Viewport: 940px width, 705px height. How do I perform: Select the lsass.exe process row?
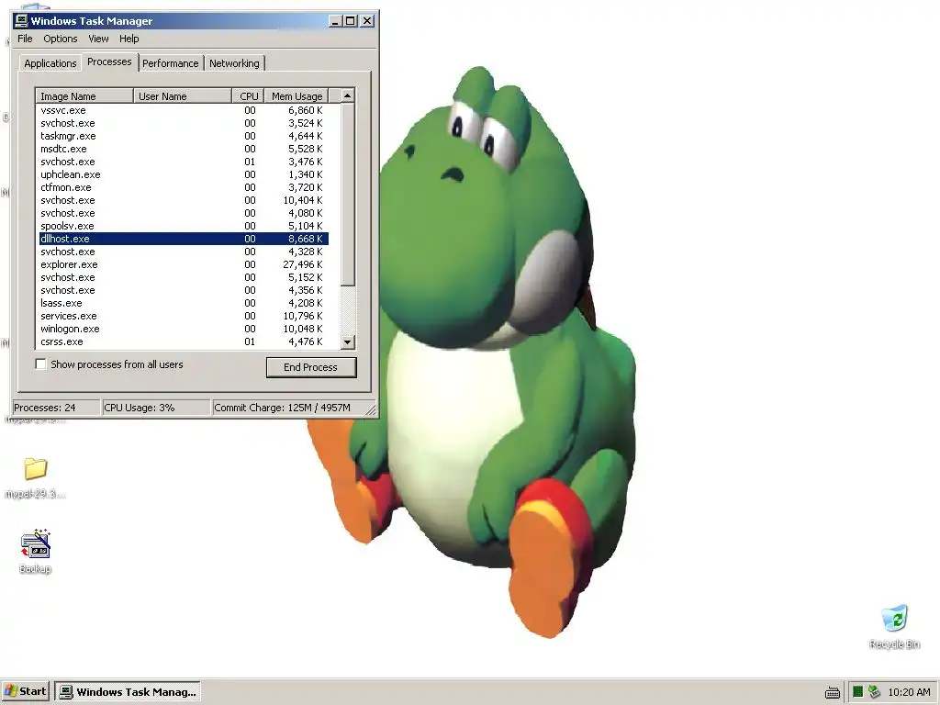pyautogui.click(x=183, y=303)
